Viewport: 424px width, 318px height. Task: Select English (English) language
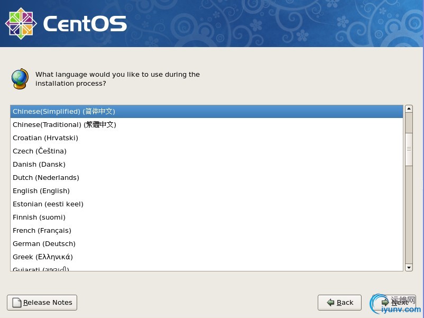pos(207,191)
